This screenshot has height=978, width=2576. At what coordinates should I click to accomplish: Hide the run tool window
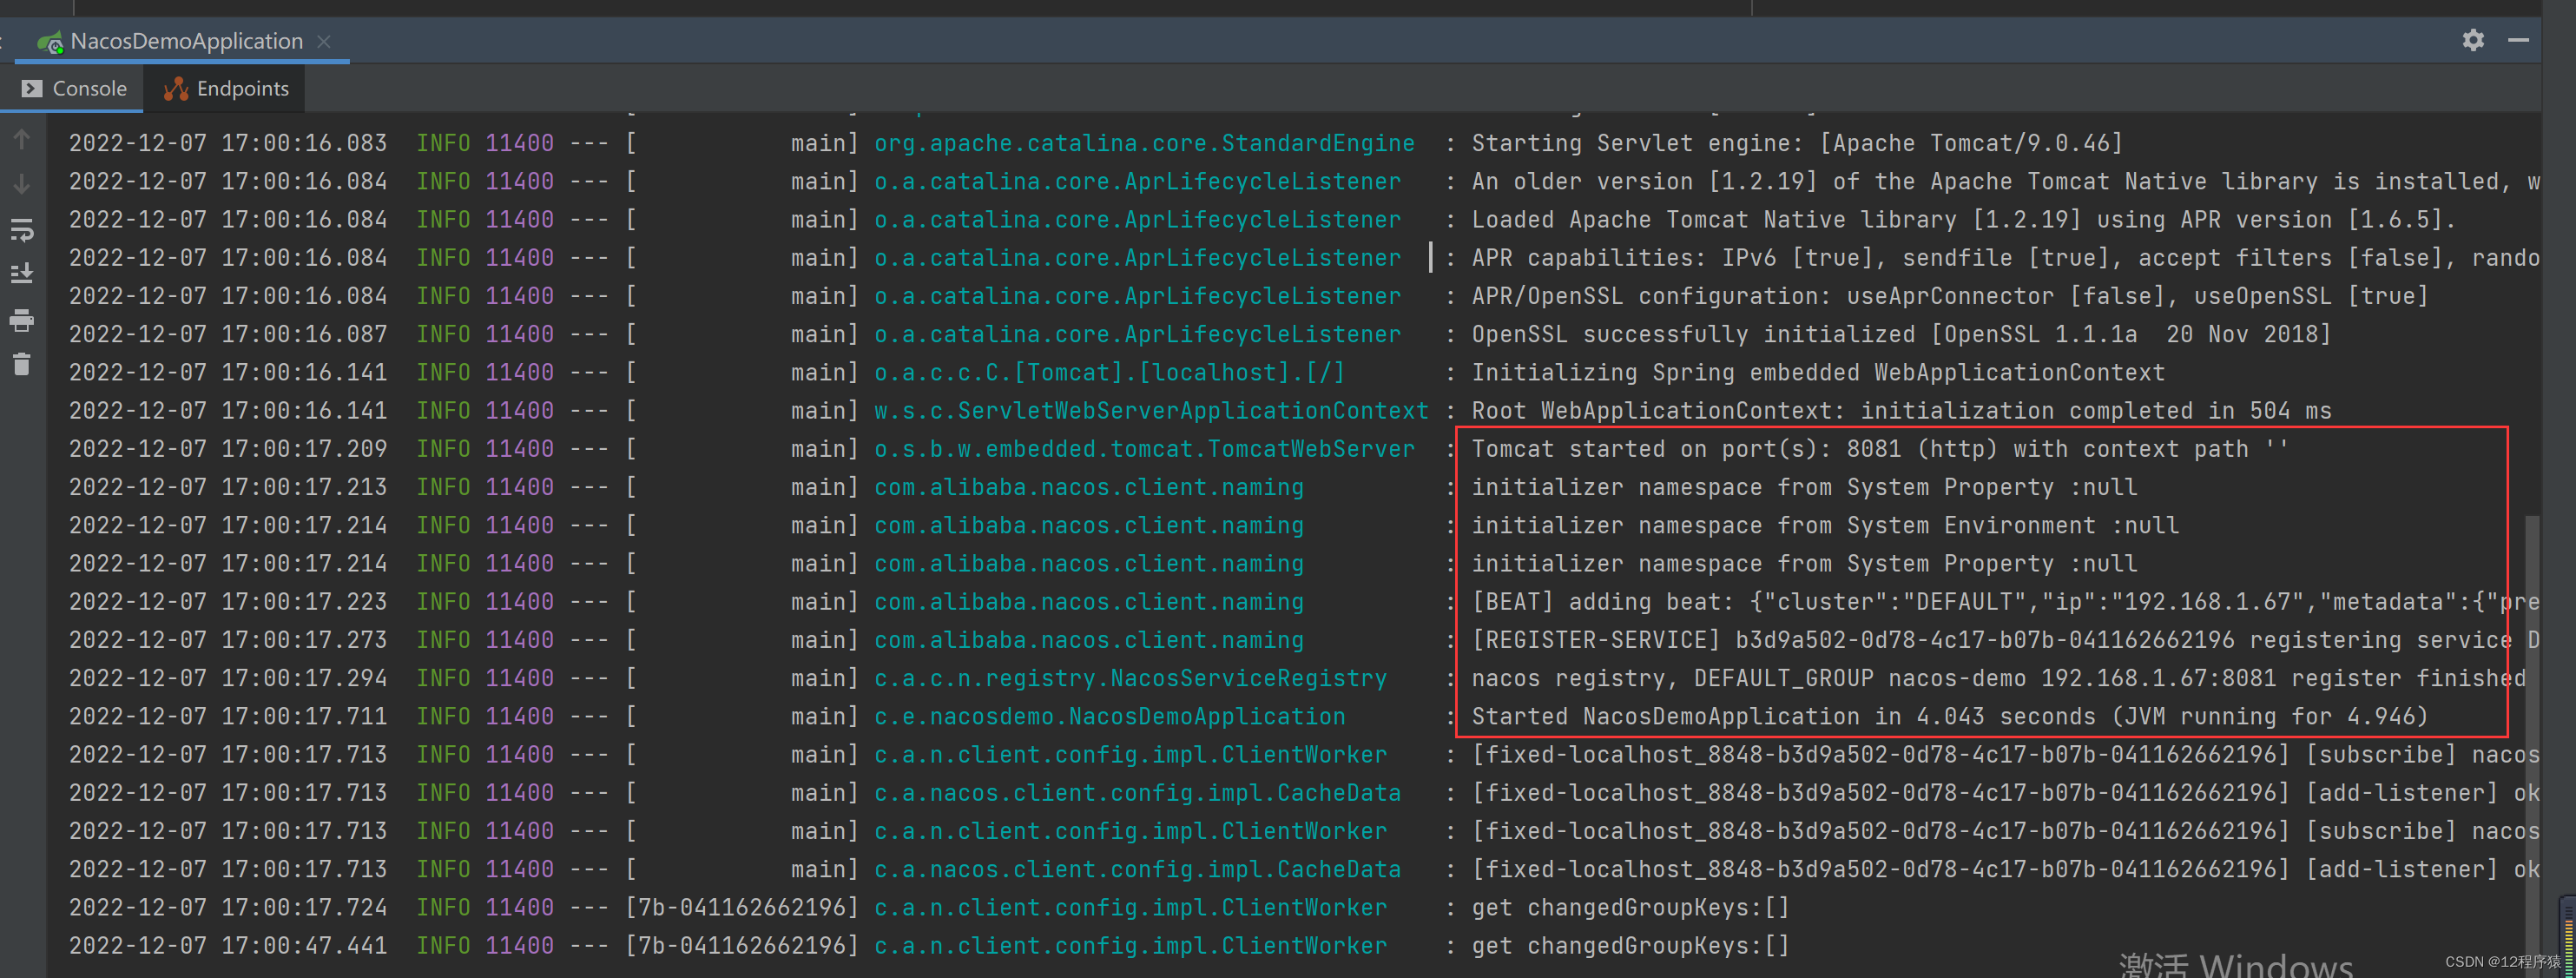(x=2518, y=40)
